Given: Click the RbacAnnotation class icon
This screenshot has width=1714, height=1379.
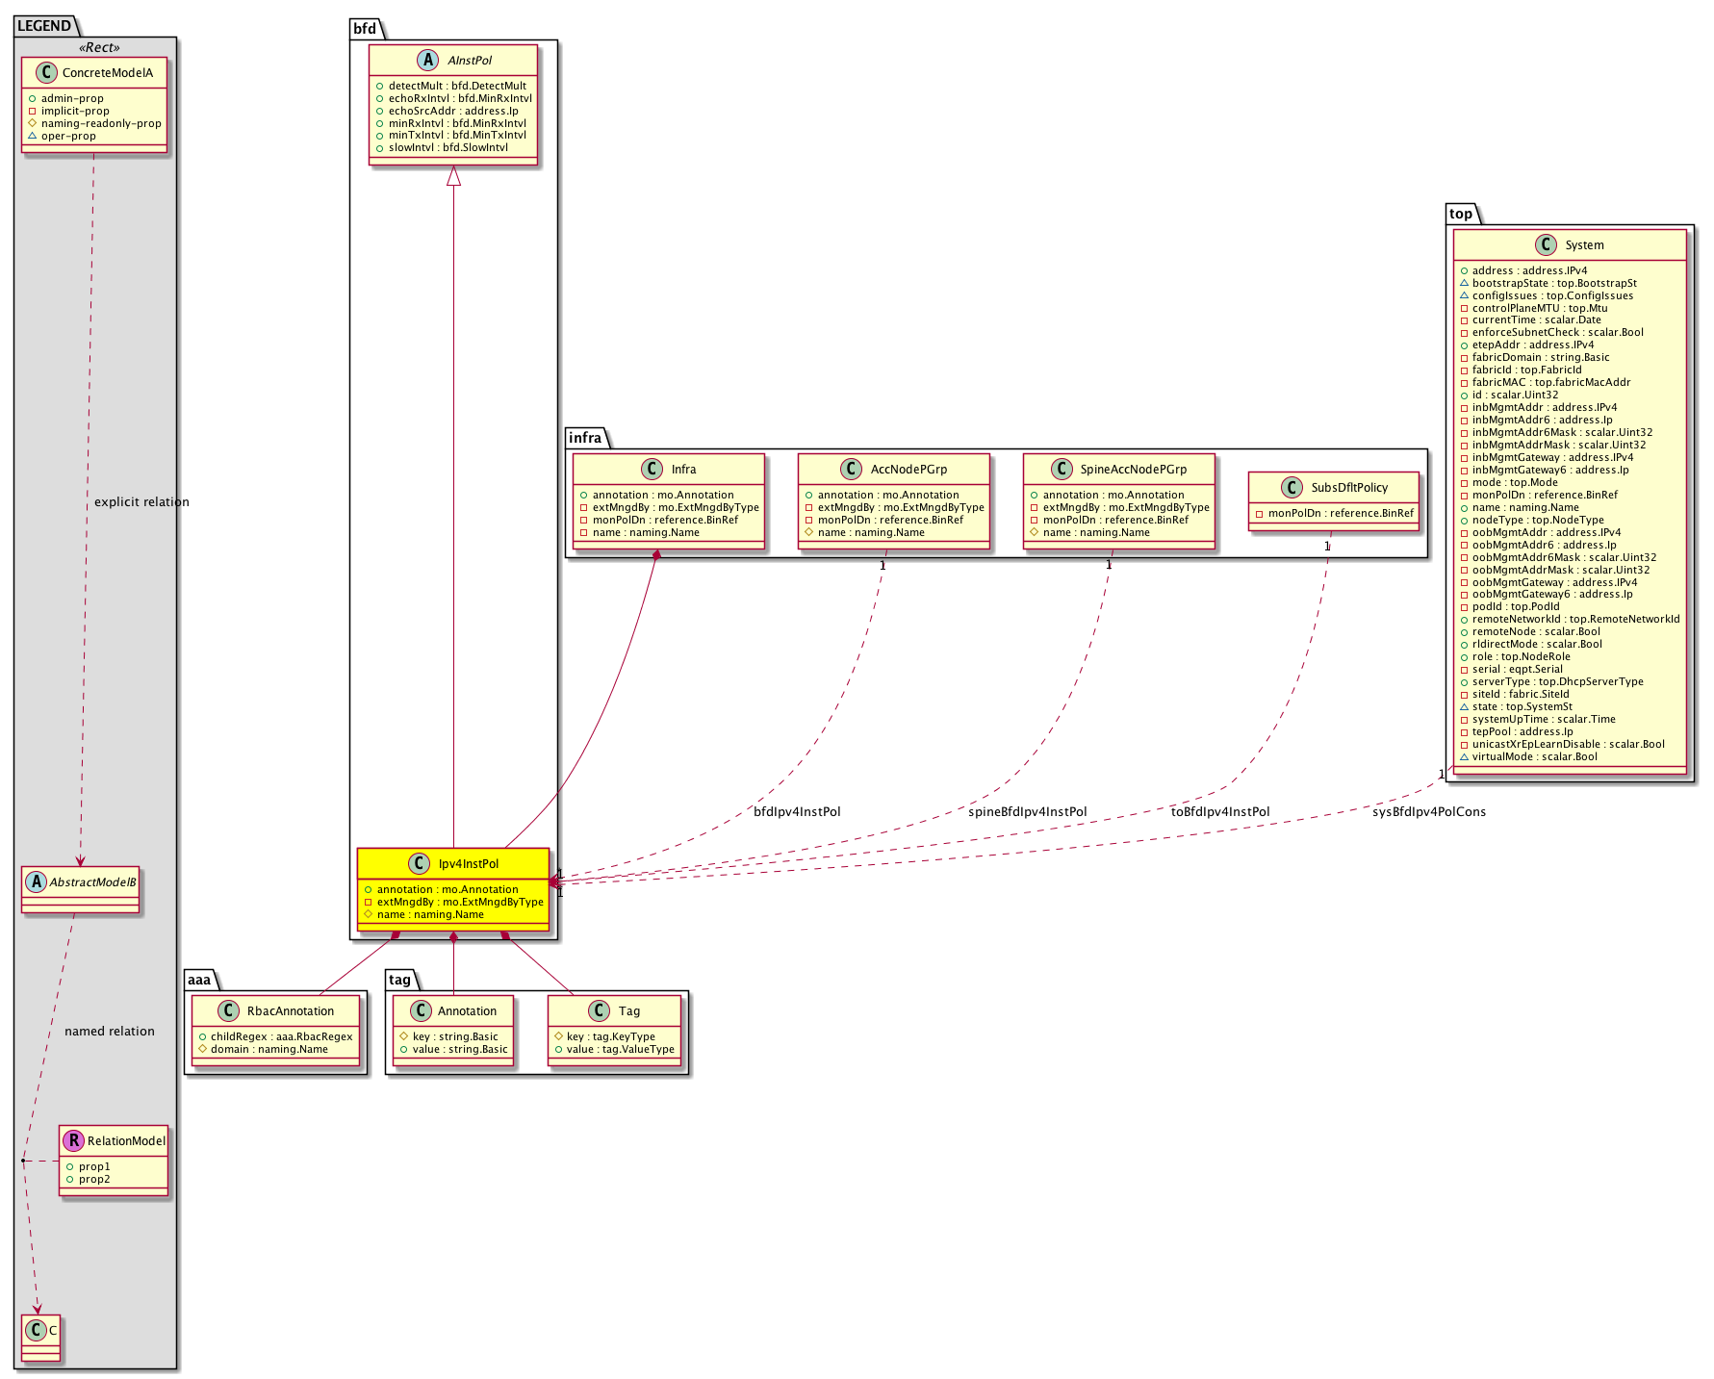Looking at the screenshot, I should pyautogui.click(x=228, y=1010).
